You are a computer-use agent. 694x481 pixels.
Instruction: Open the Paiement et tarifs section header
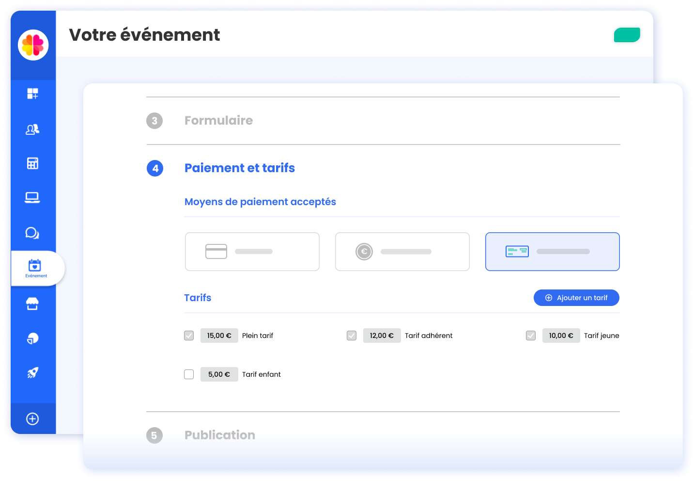(x=239, y=168)
